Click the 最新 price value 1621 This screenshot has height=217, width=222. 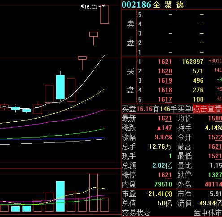pyautogui.click(x=165, y=119)
